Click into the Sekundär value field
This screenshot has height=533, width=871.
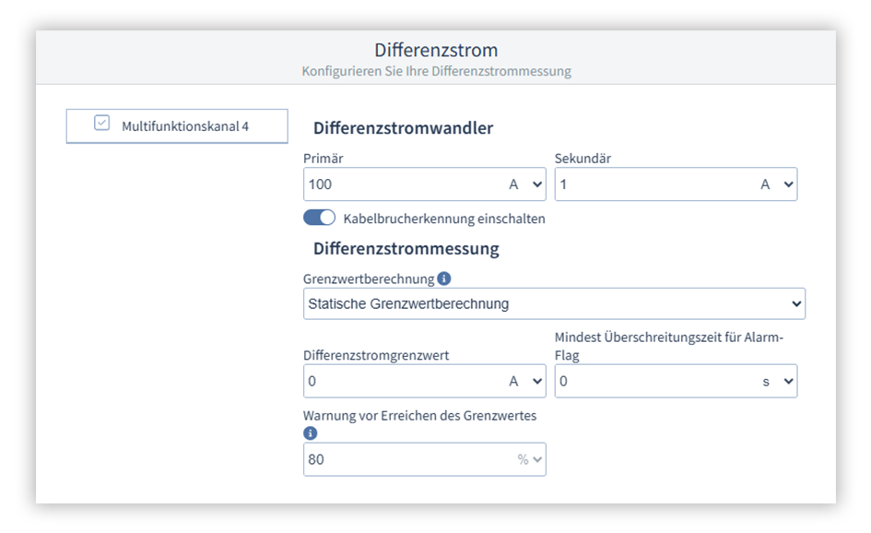[x=650, y=184]
